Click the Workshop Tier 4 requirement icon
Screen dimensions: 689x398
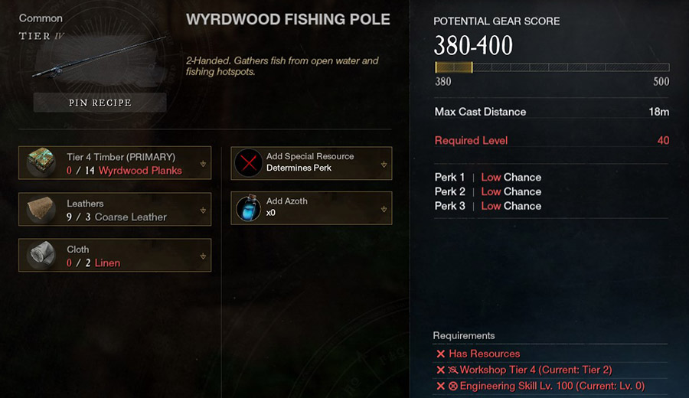pyautogui.click(x=452, y=370)
